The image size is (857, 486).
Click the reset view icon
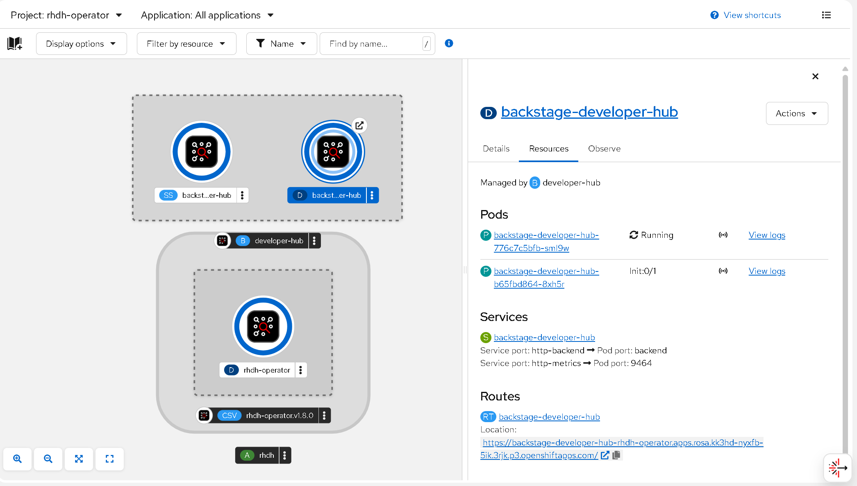[109, 459]
